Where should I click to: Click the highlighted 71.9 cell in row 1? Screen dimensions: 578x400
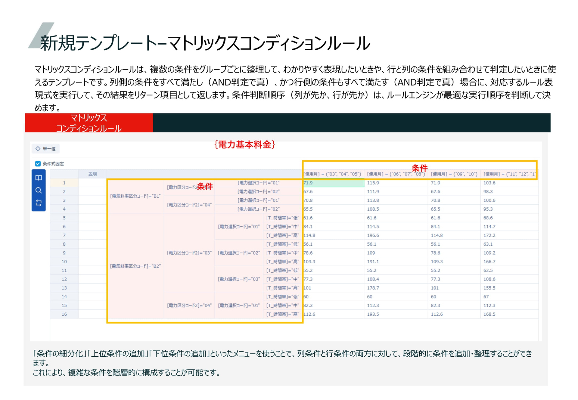click(333, 183)
